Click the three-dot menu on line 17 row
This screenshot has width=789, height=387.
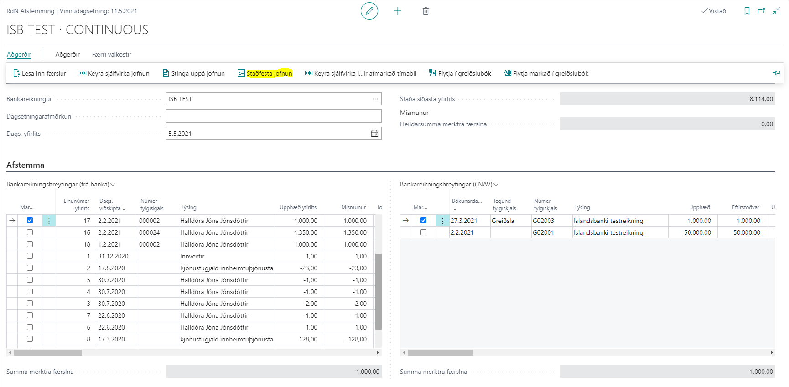(49, 221)
